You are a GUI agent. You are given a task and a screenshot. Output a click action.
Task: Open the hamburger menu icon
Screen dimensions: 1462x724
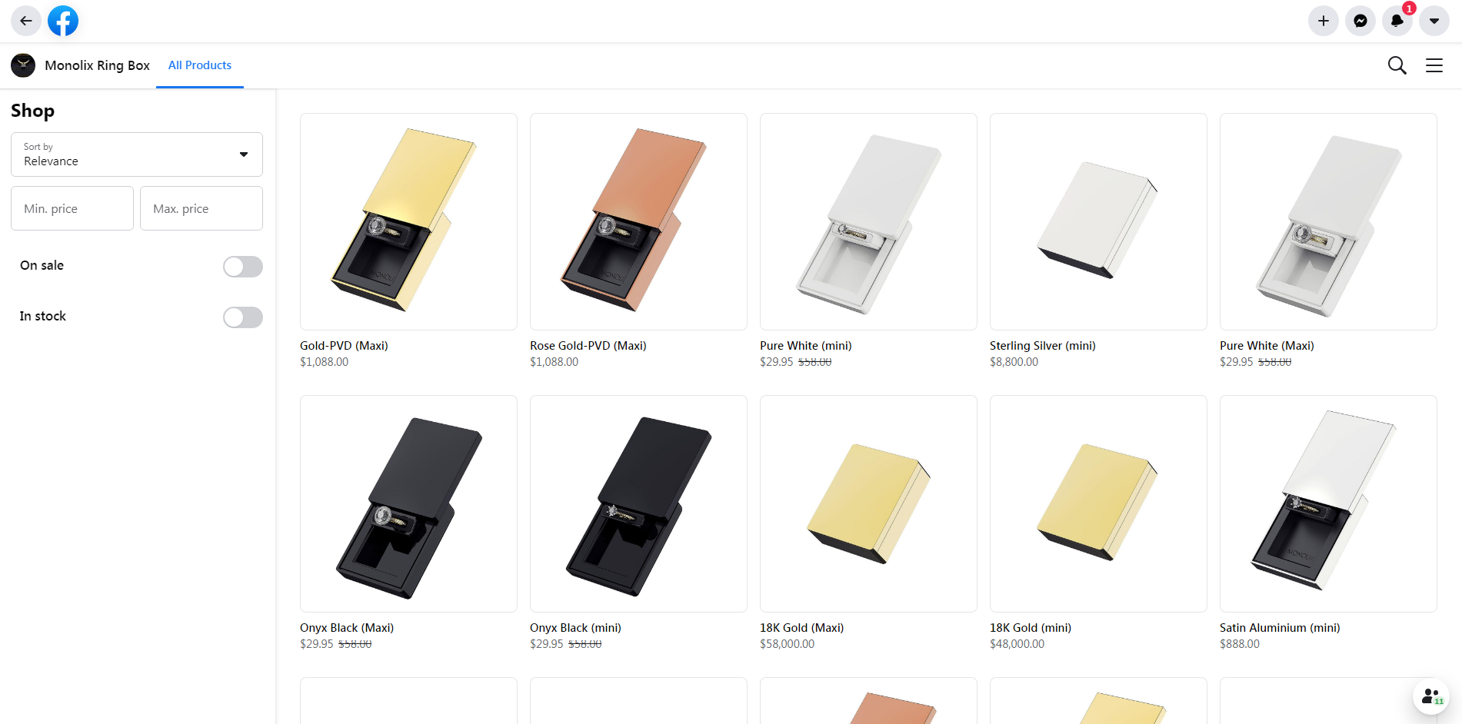tap(1434, 65)
